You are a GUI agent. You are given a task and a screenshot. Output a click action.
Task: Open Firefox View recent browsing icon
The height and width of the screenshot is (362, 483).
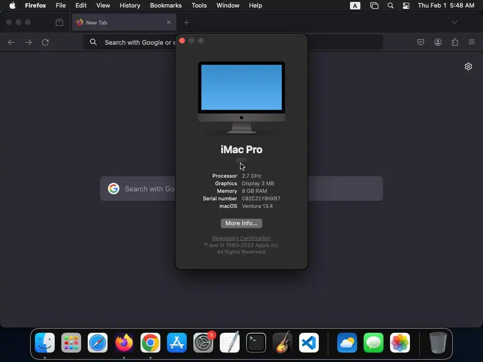tap(59, 22)
